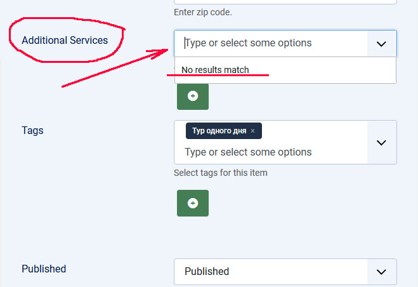Click the red underline beneath "No results match"
The width and height of the screenshot is (418, 287).
[218, 76]
